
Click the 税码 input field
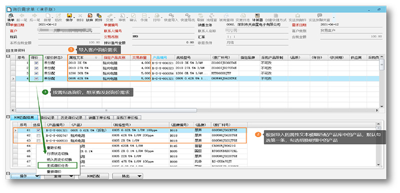pos(69,36)
